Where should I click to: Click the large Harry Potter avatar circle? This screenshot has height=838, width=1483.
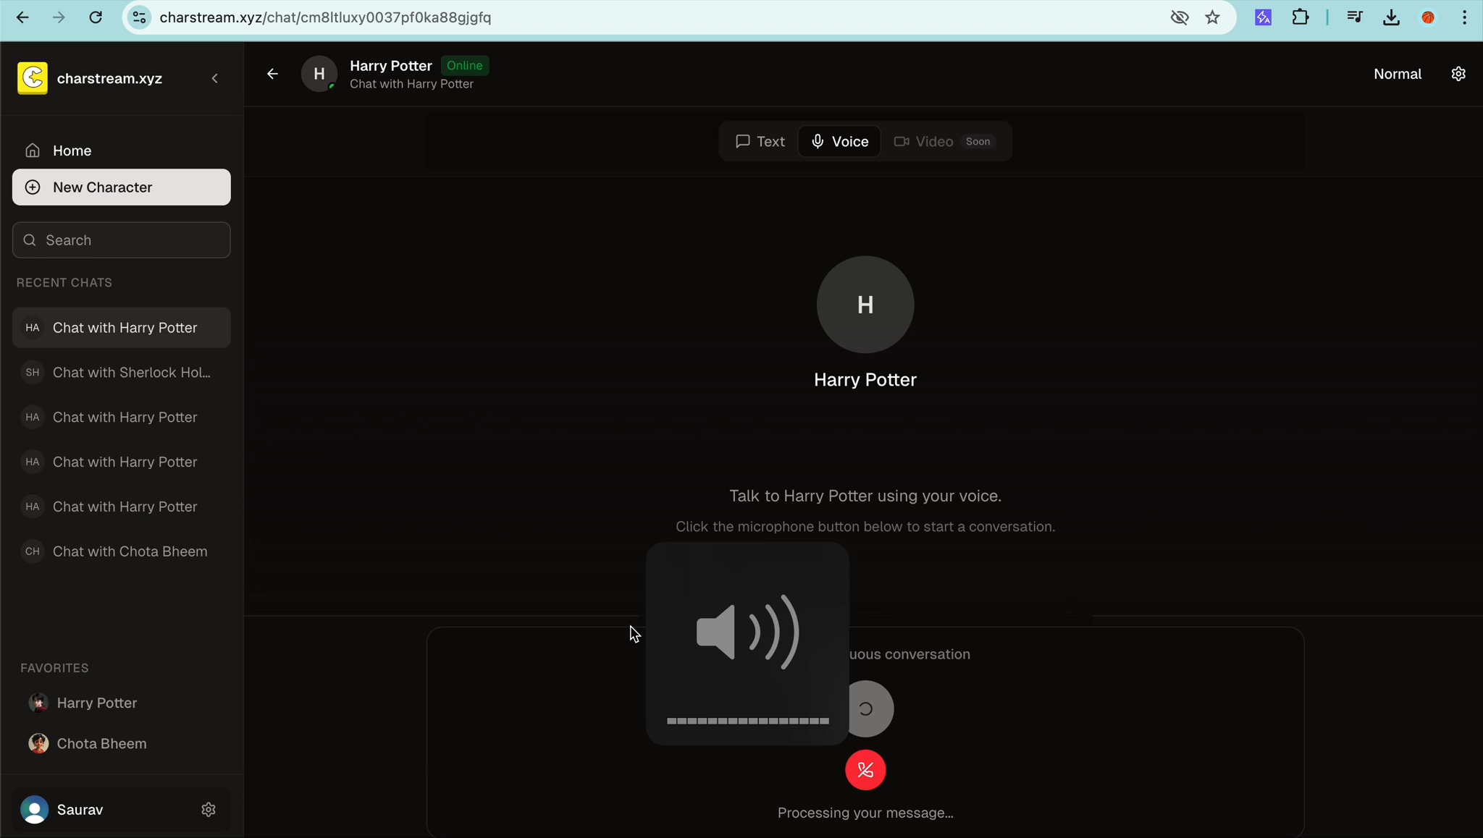[865, 305]
